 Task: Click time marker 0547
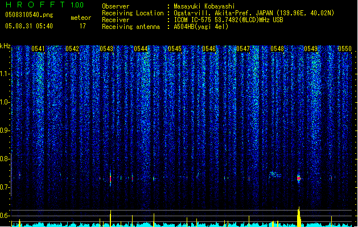(243, 49)
